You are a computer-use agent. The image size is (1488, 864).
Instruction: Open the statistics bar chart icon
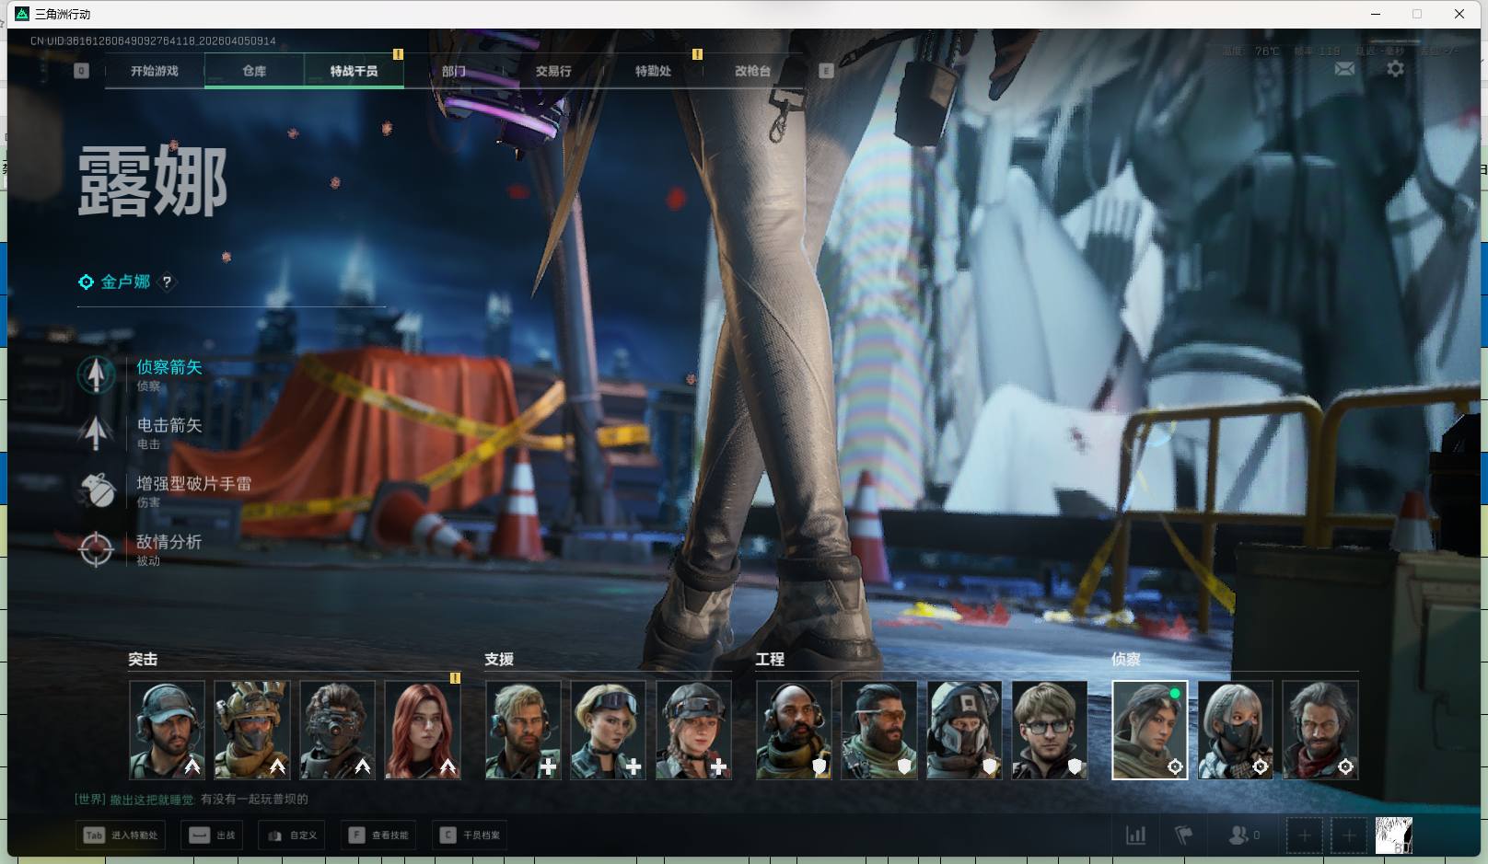coord(1135,835)
